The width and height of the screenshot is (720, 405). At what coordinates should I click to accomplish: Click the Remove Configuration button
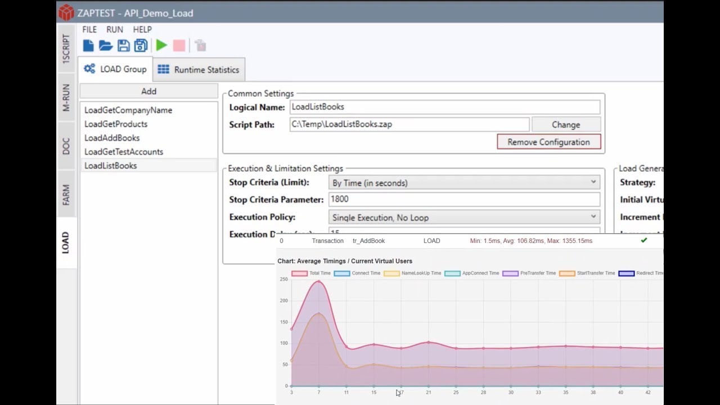tap(549, 142)
